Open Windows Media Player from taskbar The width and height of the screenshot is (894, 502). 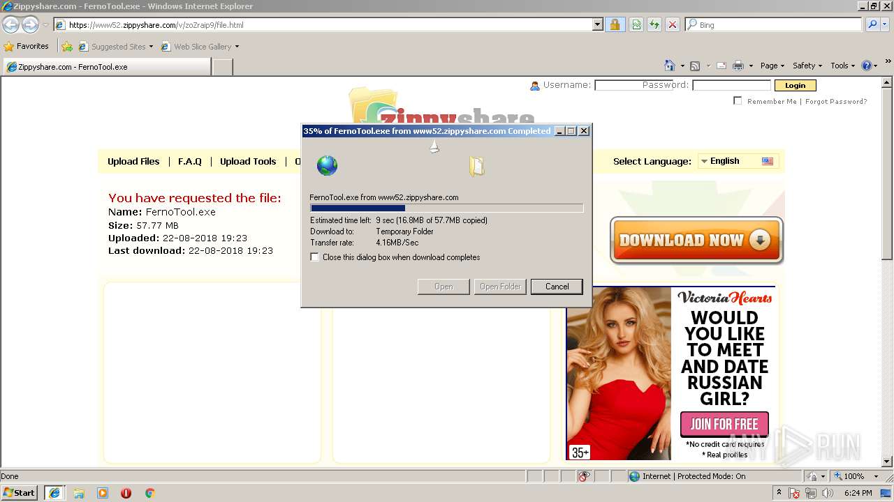[103, 493]
